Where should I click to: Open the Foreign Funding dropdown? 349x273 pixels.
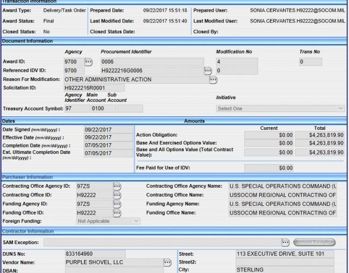[108, 221]
